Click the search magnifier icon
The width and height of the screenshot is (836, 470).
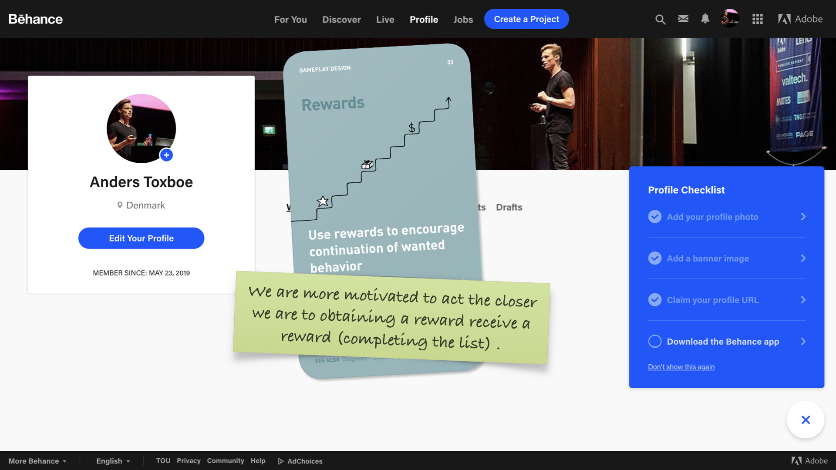(660, 19)
